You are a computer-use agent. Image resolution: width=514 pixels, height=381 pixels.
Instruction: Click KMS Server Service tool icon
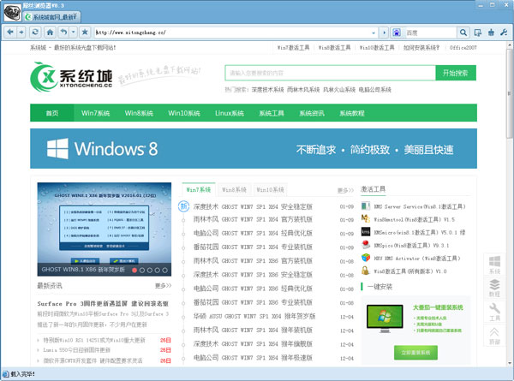[x=366, y=206]
